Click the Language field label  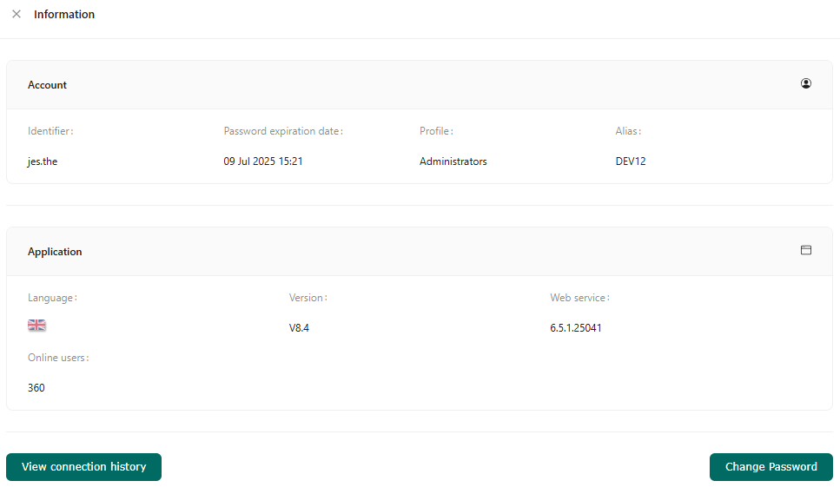click(x=52, y=298)
